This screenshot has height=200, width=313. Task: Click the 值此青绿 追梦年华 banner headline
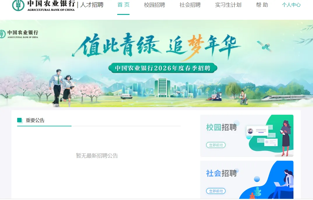[x=157, y=46]
